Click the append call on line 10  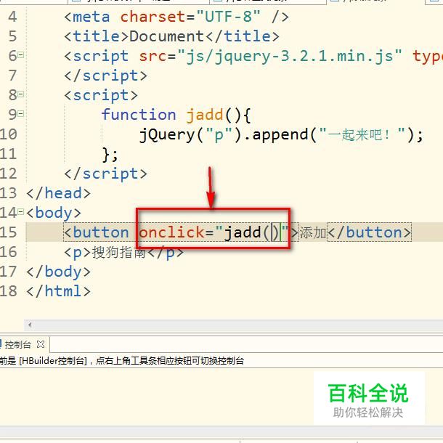(280, 134)
